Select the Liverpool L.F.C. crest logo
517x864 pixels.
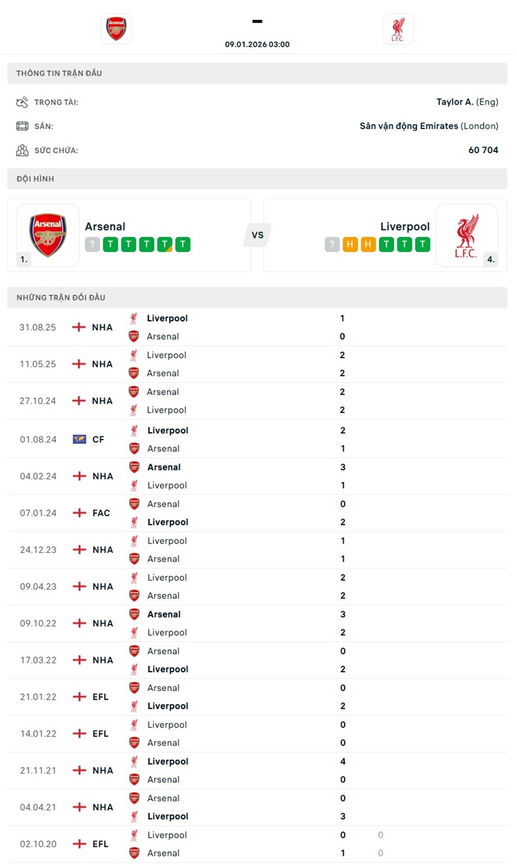pyautogui.click(x=398, y=28)
